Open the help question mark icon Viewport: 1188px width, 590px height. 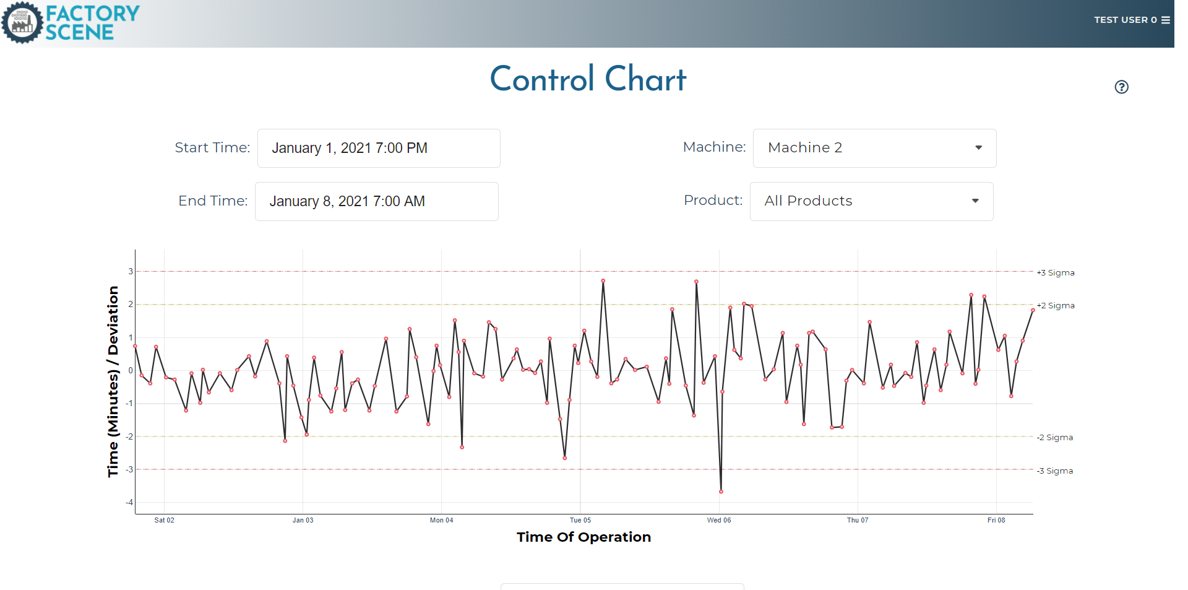(x=1122, y=87)
